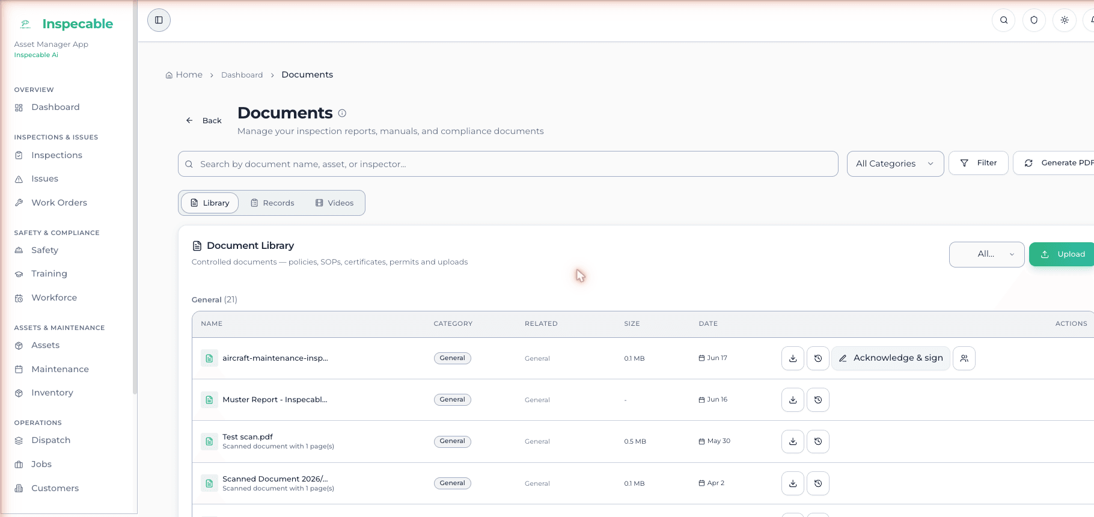The image size is (1094, 517).
Task: Open search with the magnifier icon in header
Action: click(1004, 20)
